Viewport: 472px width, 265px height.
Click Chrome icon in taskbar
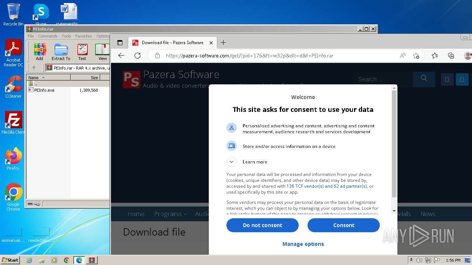coord(66,260)
